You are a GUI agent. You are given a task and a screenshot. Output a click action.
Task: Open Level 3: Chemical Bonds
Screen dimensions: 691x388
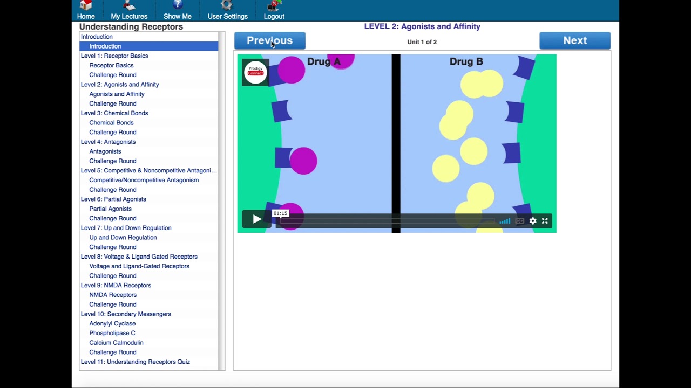coord(114,113)
